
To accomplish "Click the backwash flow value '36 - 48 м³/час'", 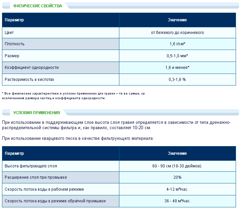I will pos(177,201).
